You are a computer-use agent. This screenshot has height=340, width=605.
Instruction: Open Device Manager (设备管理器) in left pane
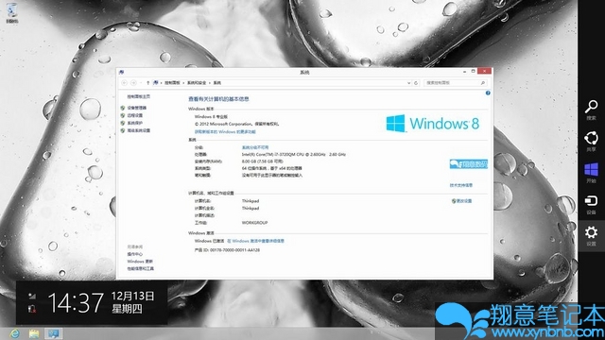click(137, 108)
